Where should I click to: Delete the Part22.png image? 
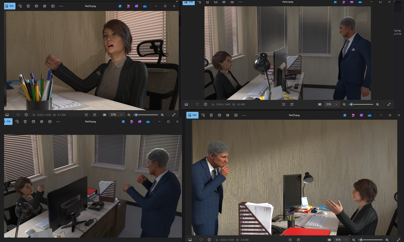tap(28, 6)
